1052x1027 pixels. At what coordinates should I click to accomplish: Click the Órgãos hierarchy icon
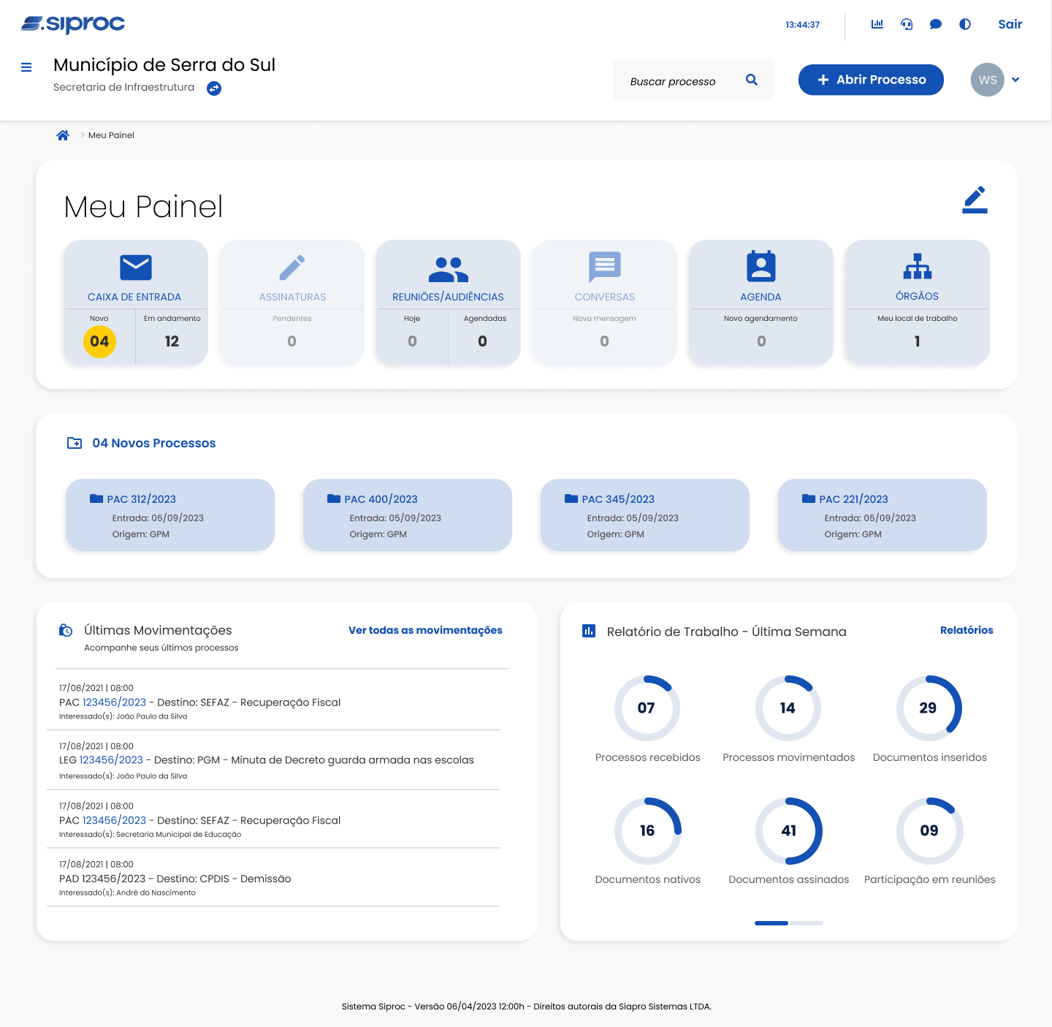point(917,267)
